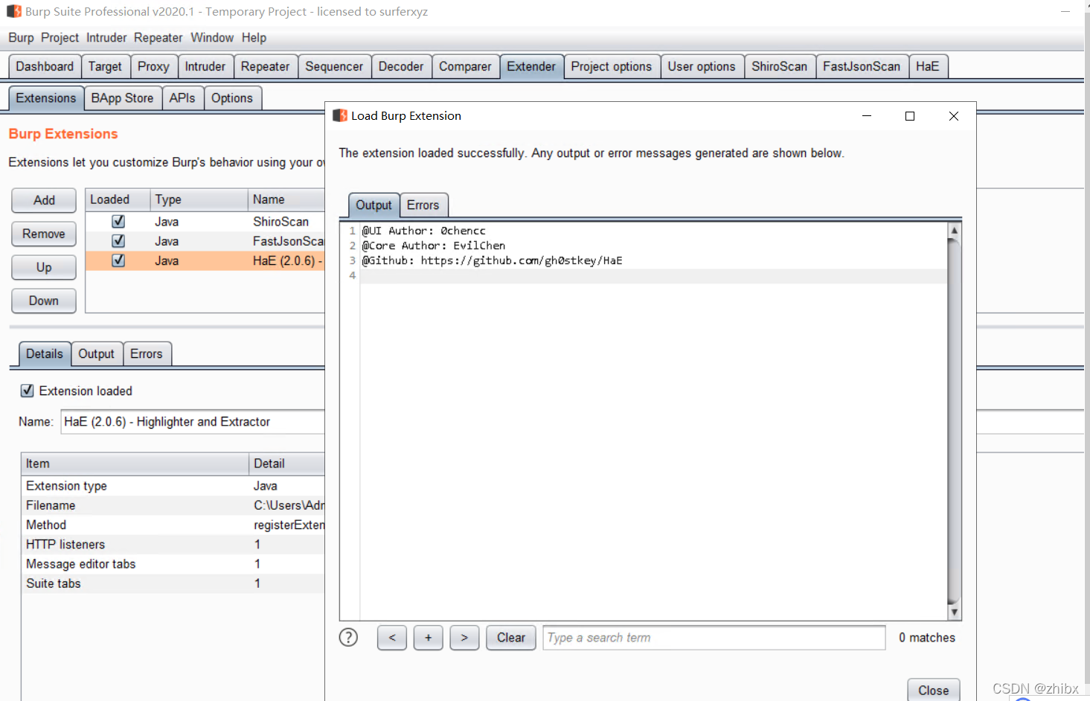This screenshot has height=701, width=1090.
Task: Click the Close button of the dialog
Action: coord(934,690)
